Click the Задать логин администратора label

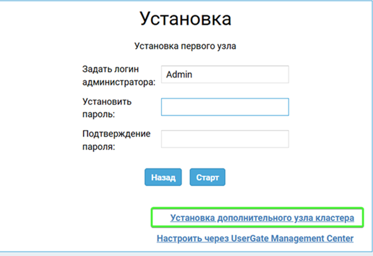(x=119, y=75)
